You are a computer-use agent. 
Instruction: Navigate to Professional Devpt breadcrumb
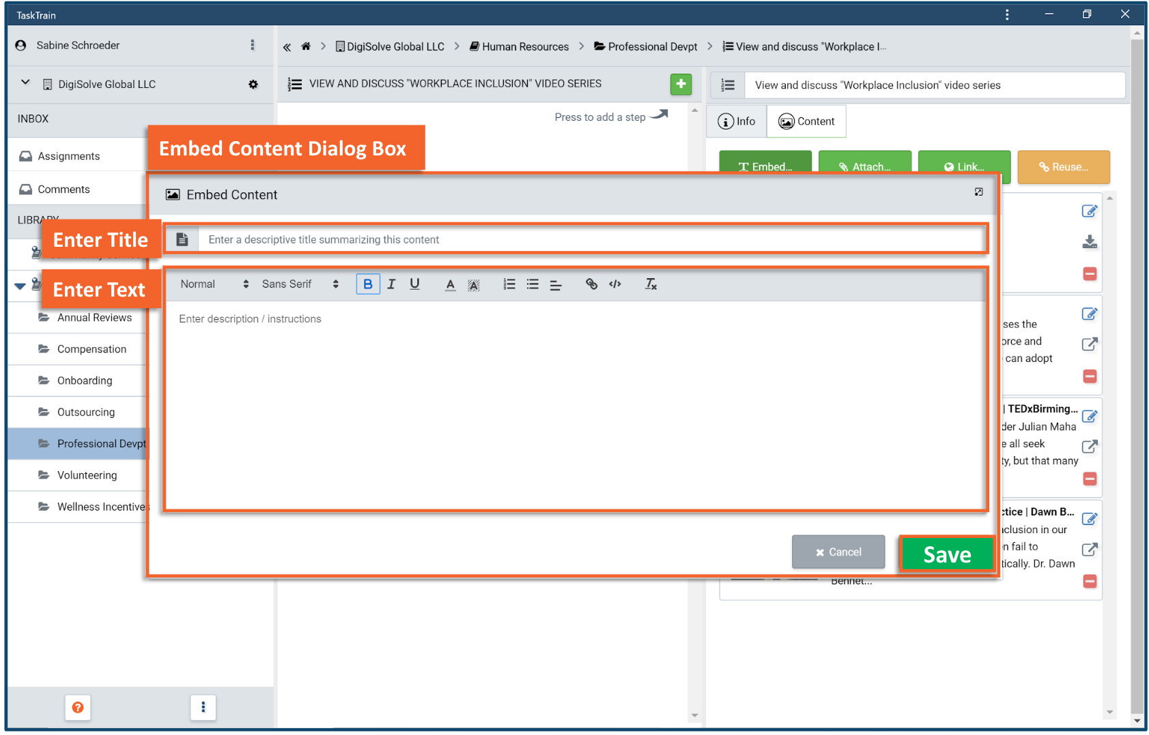pos(646,46)
